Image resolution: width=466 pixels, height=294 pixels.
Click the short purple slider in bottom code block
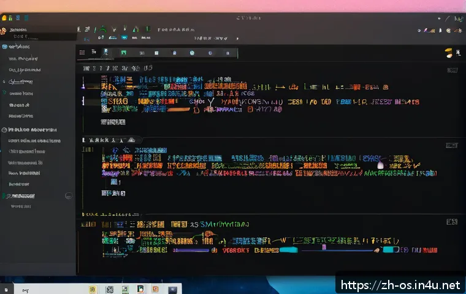click(x=191, y=251)
